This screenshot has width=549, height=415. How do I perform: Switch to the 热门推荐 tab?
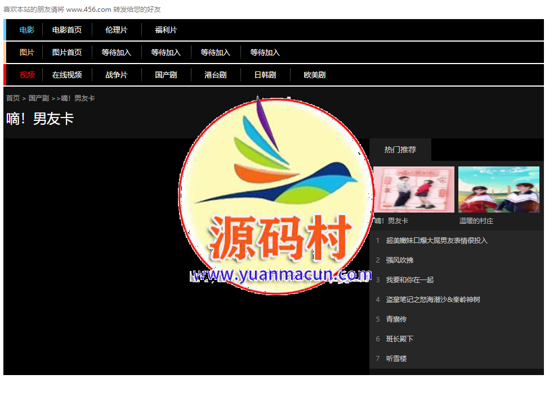coord(400,150)
